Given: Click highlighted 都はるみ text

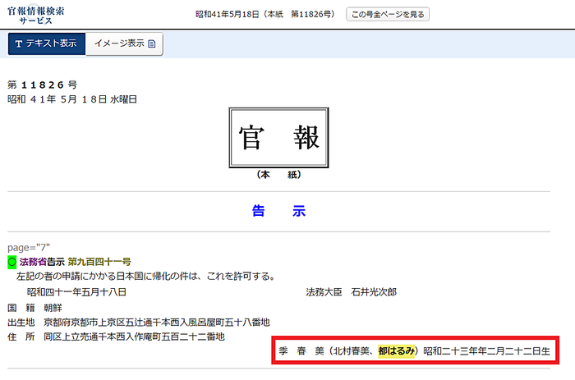Looking at the screenshot, I should [397, 351].
